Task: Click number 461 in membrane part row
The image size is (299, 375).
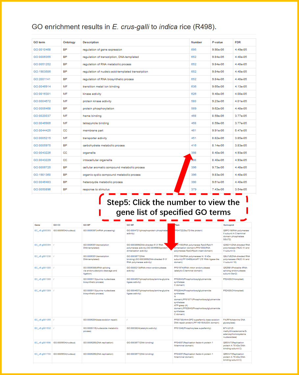Action: pos(193,130)
